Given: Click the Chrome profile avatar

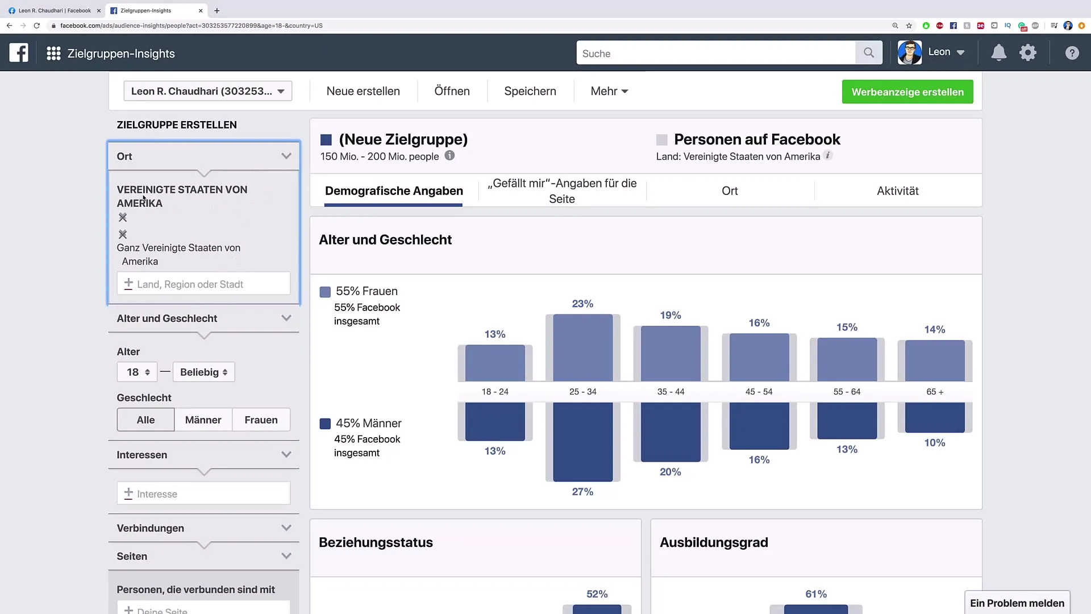Looking at the screenshot, I should pyautogui.click(x=1068, y=26).
